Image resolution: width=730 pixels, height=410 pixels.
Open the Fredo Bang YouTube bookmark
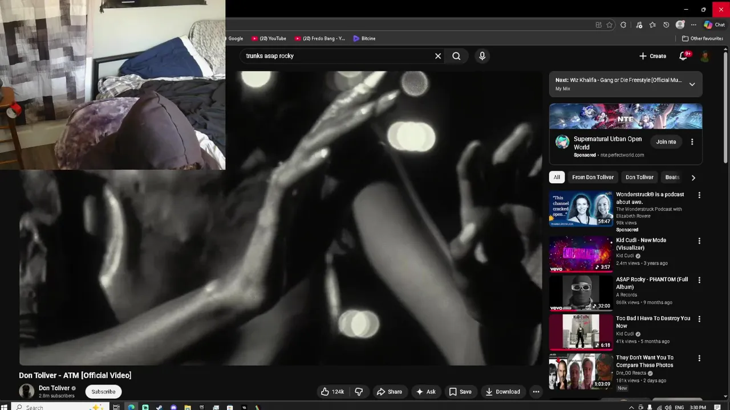click(x=320, y=38)
